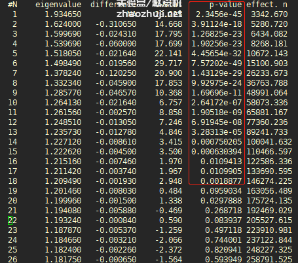Click difference value -0.002260
This screenshot has height=263, width=298.
coord(116,250)
